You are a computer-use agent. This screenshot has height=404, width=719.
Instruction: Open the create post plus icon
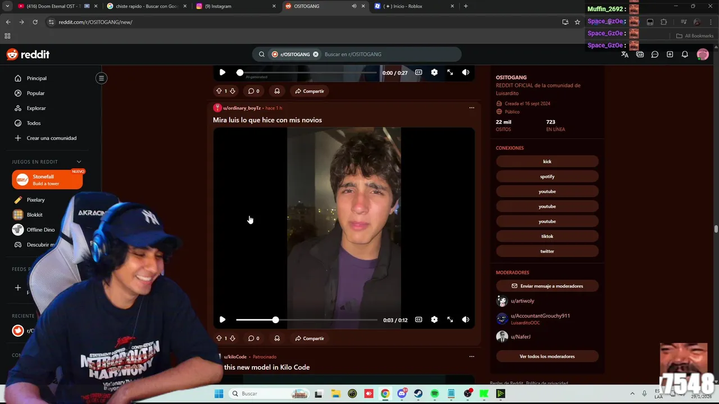click(670, 54)
